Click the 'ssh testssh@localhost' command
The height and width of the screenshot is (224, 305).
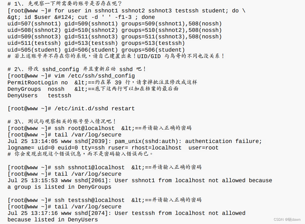[x=90, y=200]
